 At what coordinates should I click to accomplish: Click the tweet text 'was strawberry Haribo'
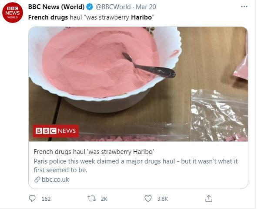pyautogui.click(x=119, y=17)
